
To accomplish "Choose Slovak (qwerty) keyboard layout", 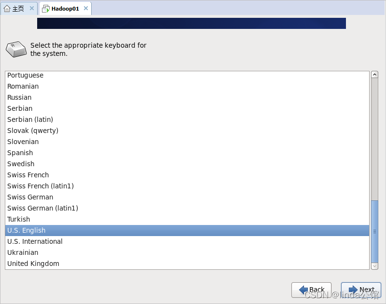I will 33,131.
